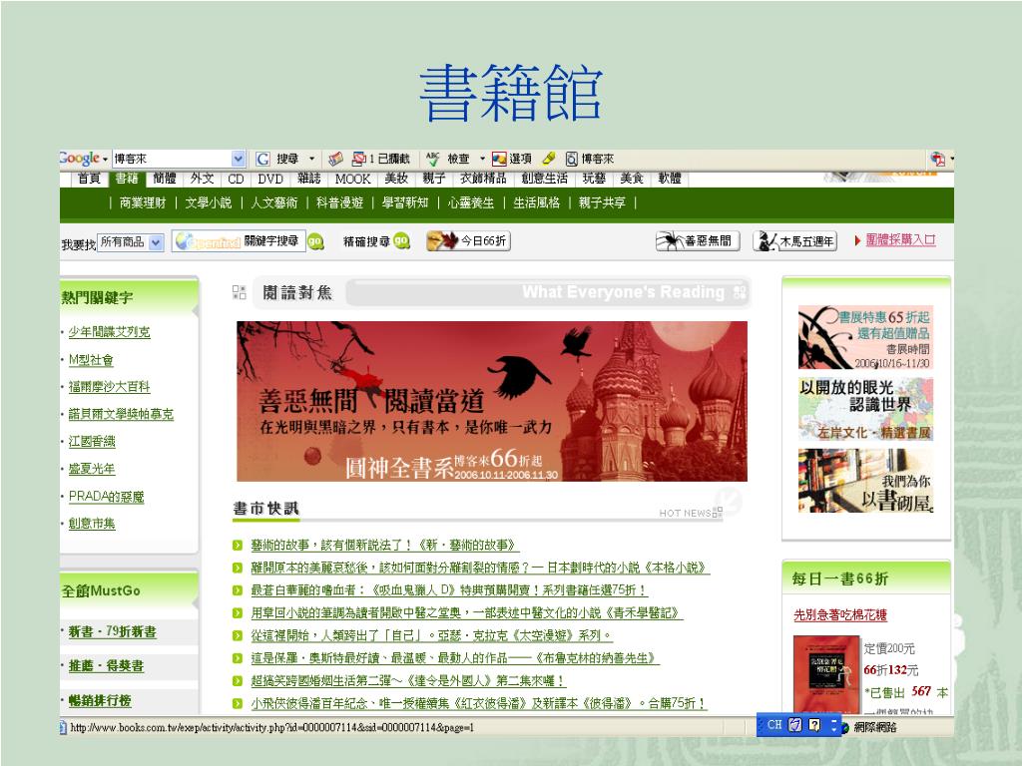Toggle the yellow highlighter icon
Image resolution: width=1022 pixels, height=766 pixels.
(x=549, y=159)
